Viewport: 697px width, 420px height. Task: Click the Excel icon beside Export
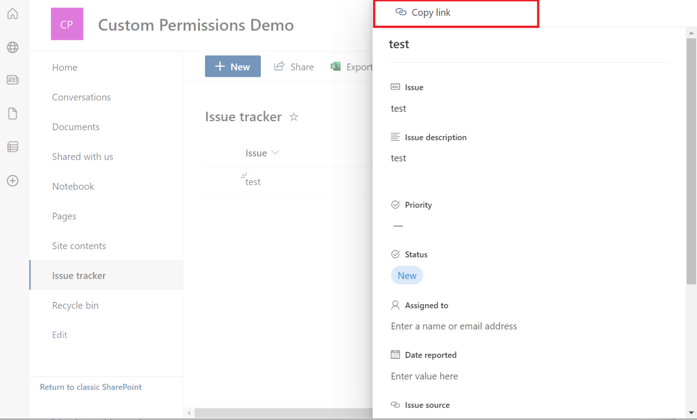point(336,66)
